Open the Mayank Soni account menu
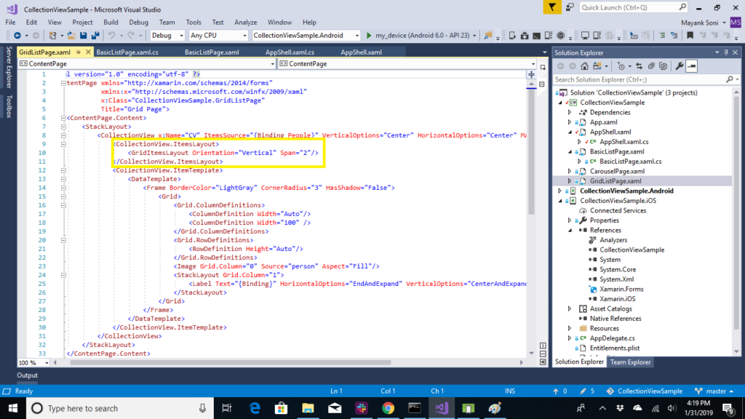Screen dimensions: 745x419 (704, 23)
